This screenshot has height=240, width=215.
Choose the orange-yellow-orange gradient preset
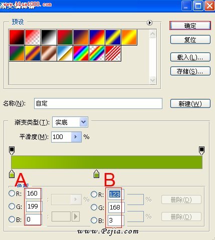tap(129, 37)
